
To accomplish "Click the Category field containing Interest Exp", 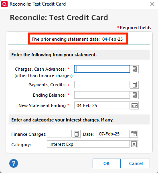I will pyautogui.click(x=88, y=144).
